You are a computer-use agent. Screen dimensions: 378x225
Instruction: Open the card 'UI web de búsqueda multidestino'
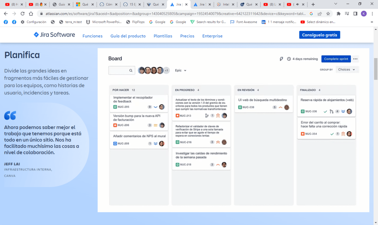(262, 100)
